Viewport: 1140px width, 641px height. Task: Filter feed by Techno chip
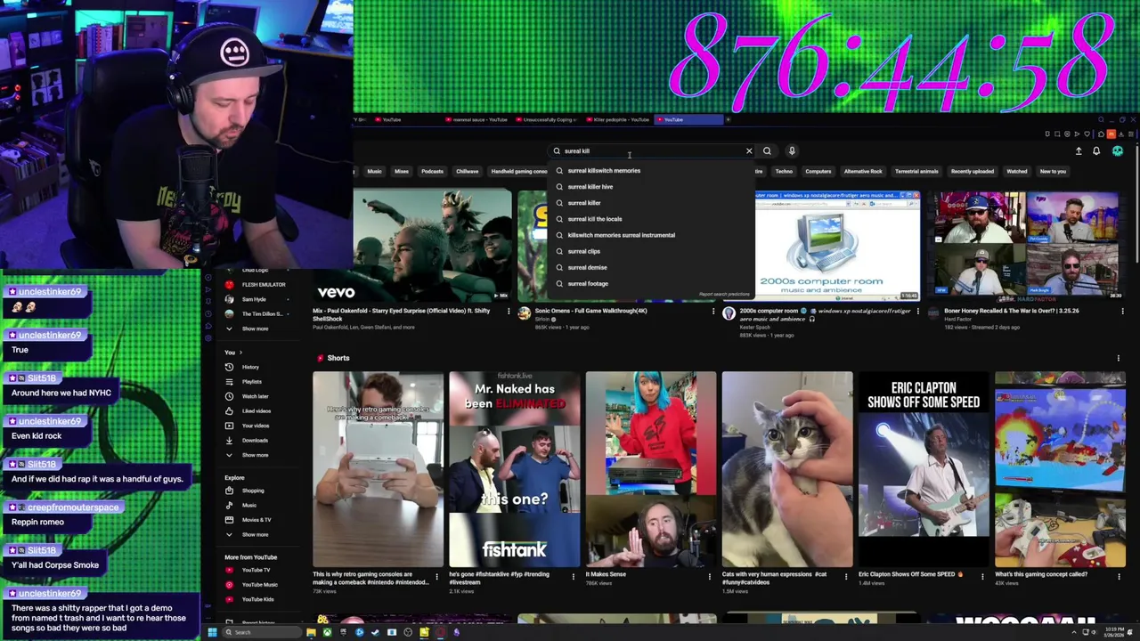[784, 172]
